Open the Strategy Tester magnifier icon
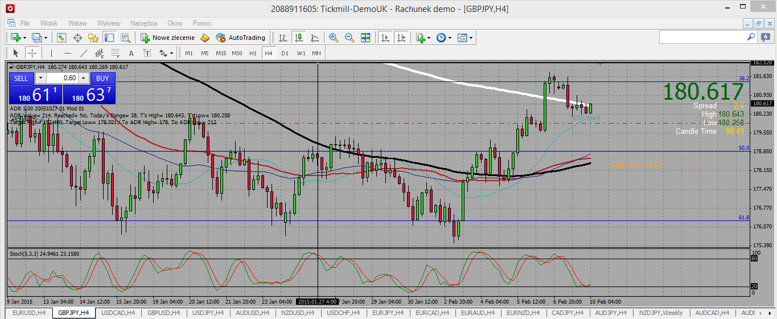This screenshot has width=777, height=319. pyautogui.click(x=126, y=38)
